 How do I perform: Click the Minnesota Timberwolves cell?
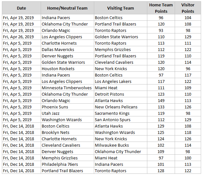(x=66, y=88)
